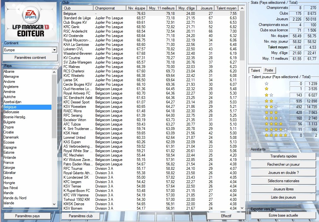
Task: Click Joueurs en double ? button
Action: click(283, 173)
